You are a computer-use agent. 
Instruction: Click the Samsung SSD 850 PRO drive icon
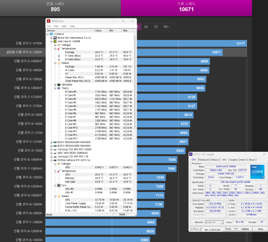(55, 149)
